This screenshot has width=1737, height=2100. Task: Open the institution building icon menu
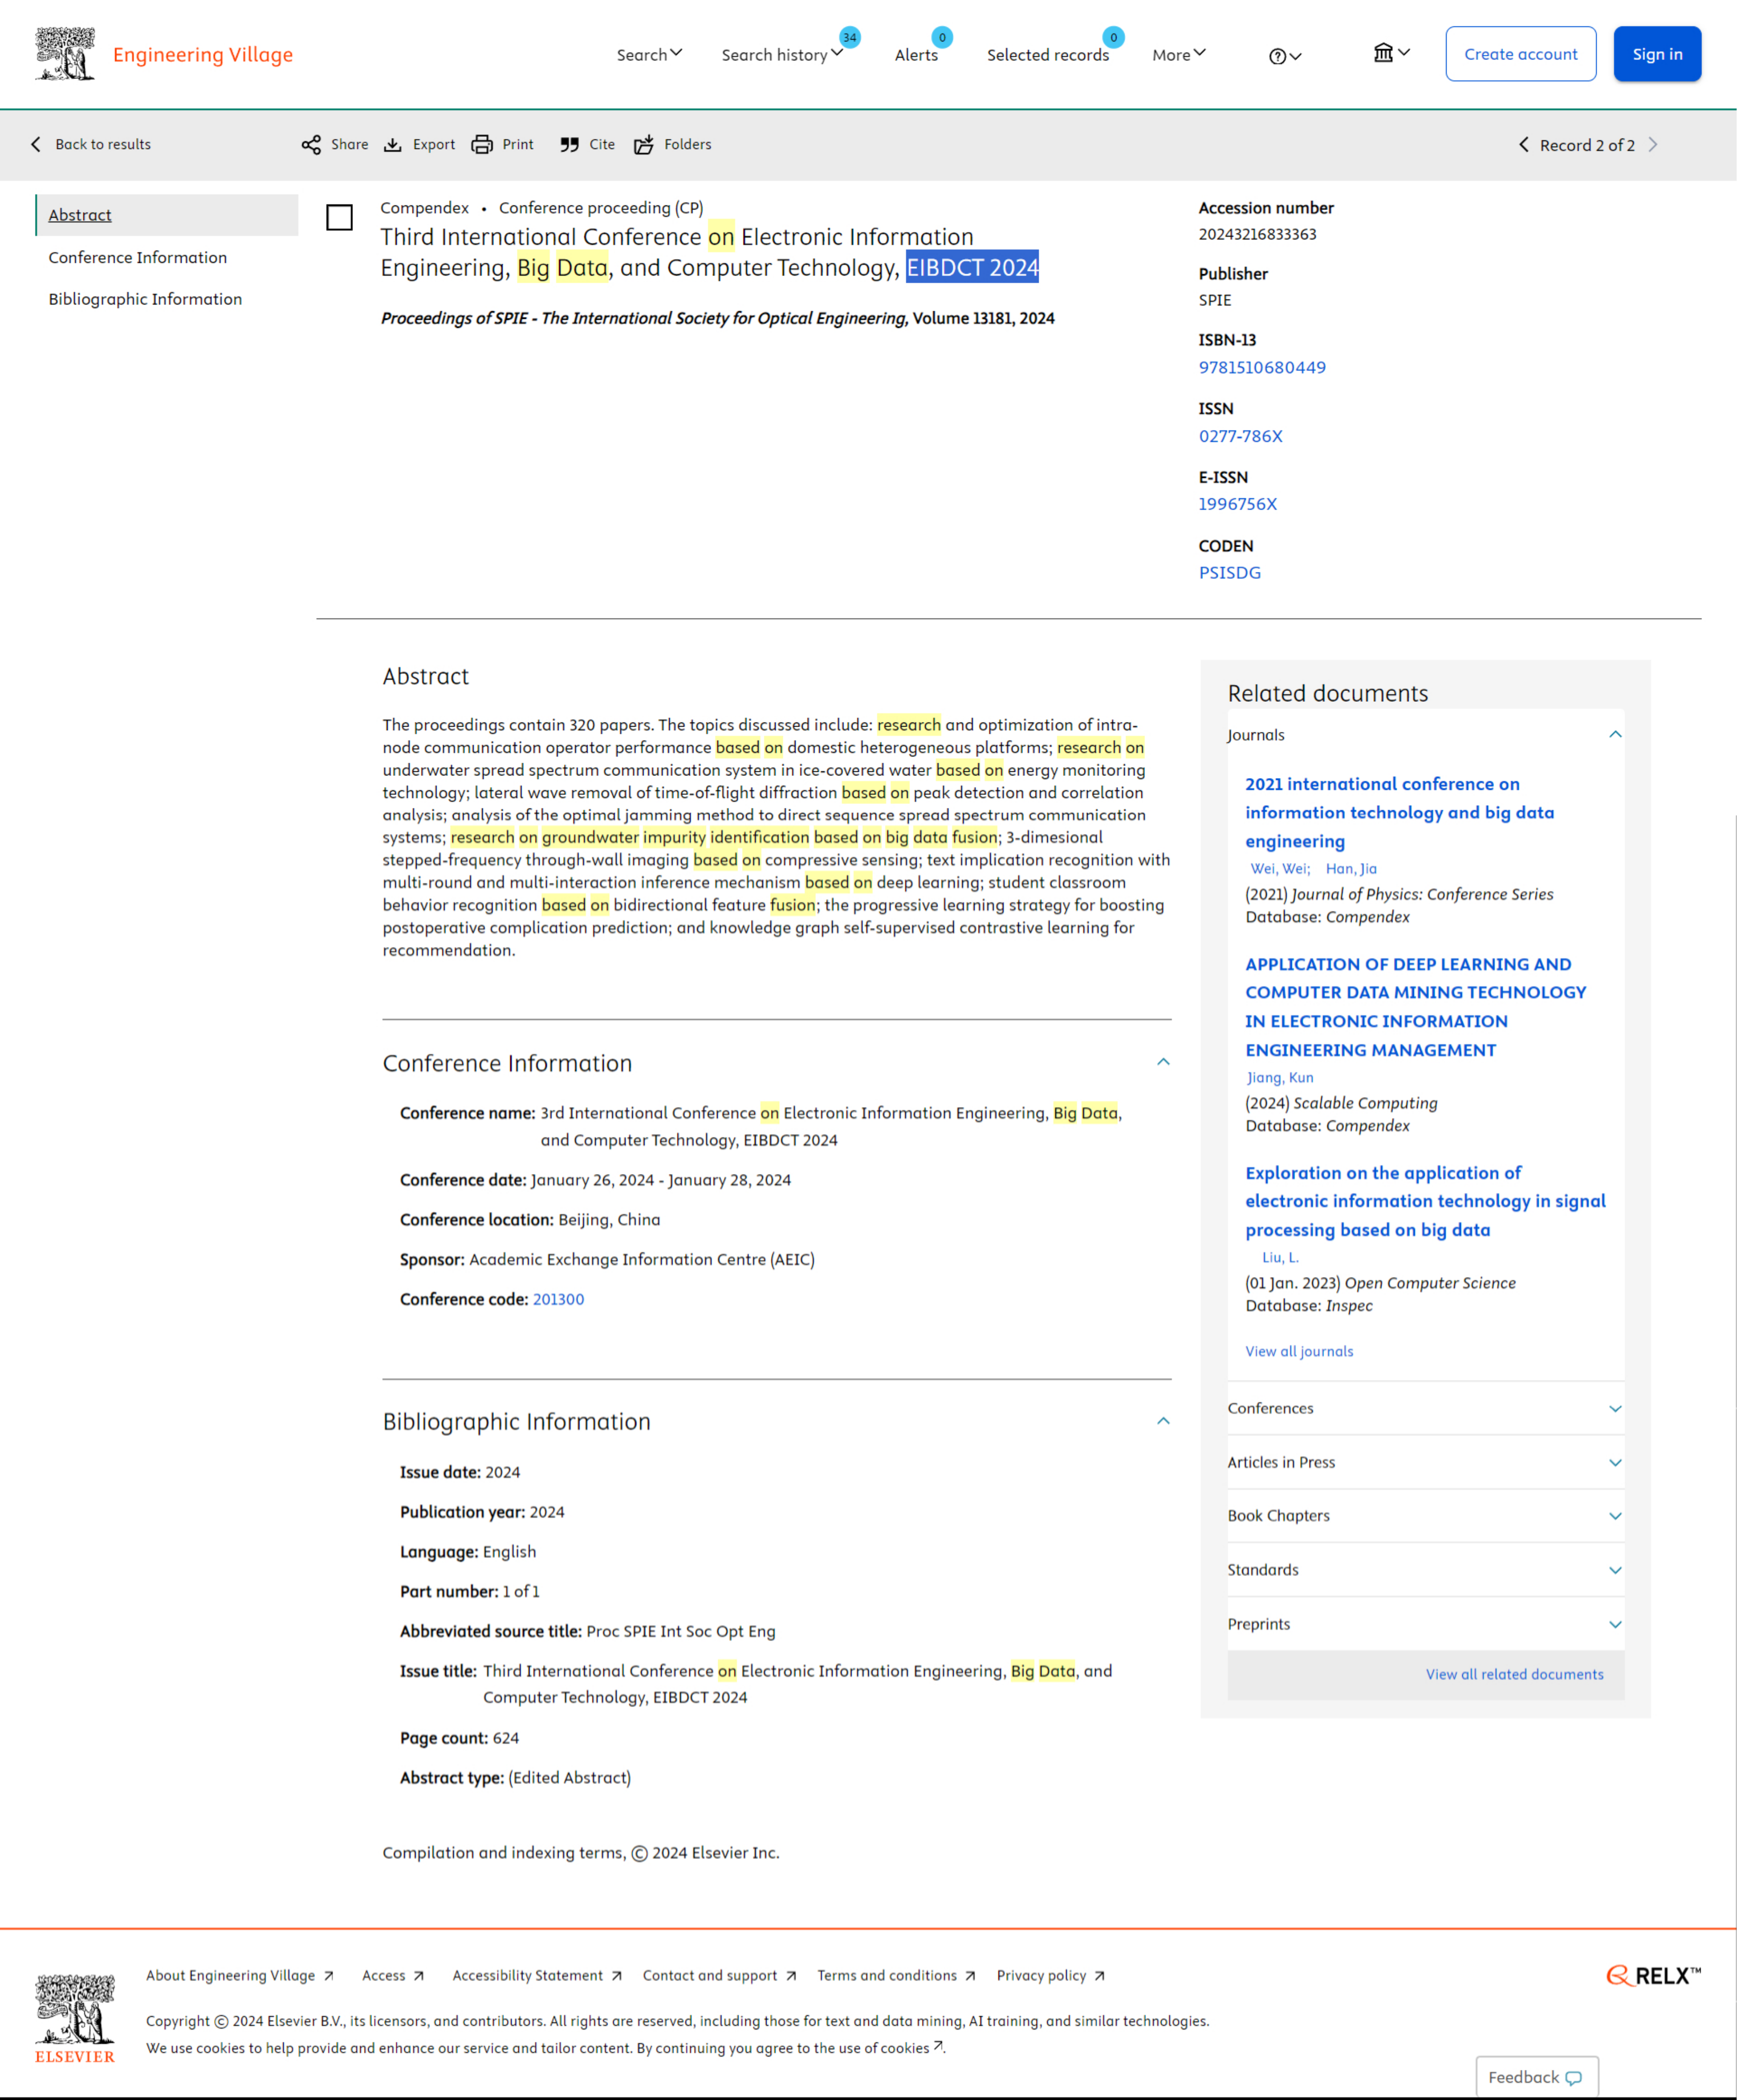(1391, 53)
